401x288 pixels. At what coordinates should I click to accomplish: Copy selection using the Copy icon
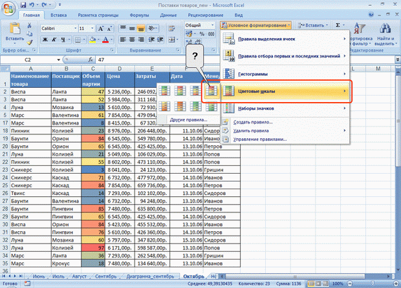(29, 34)
